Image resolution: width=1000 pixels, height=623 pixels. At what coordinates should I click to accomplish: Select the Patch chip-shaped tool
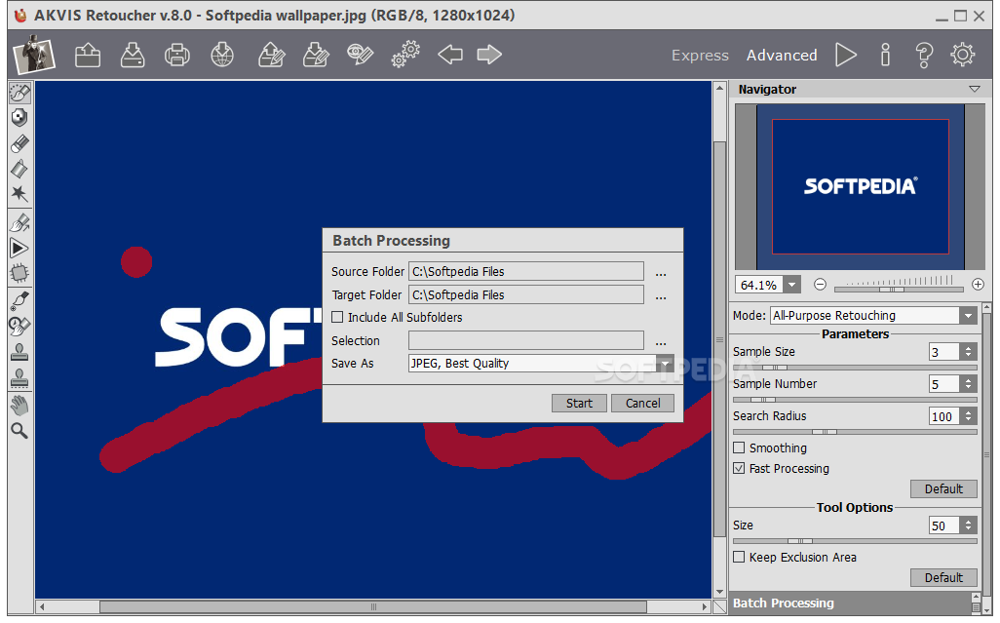(x=19, y=274)
